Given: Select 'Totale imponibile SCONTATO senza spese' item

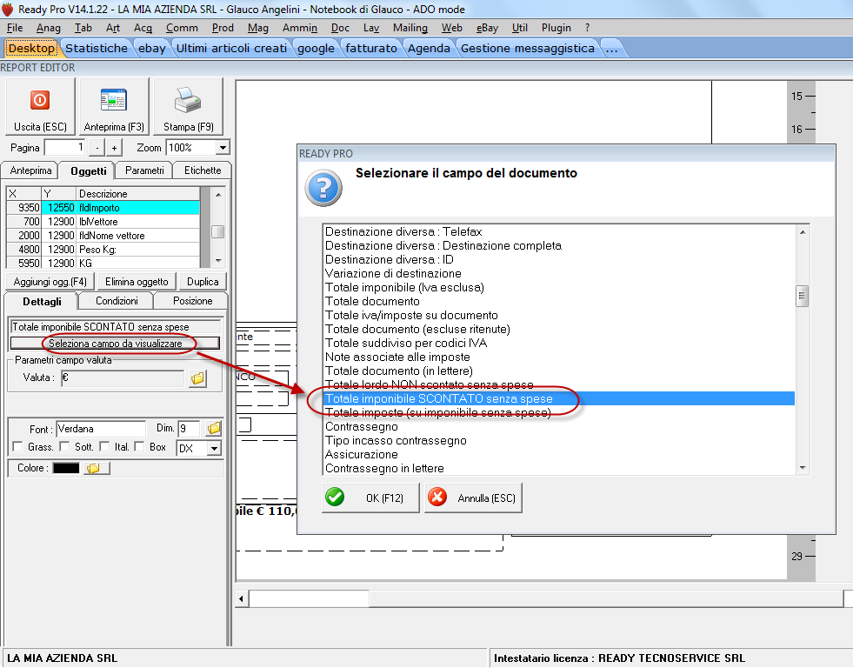Looking at the screenshot, I should point(559,398).
